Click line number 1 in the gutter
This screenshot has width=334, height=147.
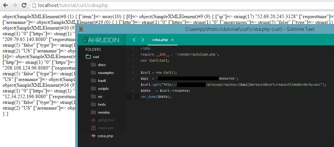click(x=133, y=49)
